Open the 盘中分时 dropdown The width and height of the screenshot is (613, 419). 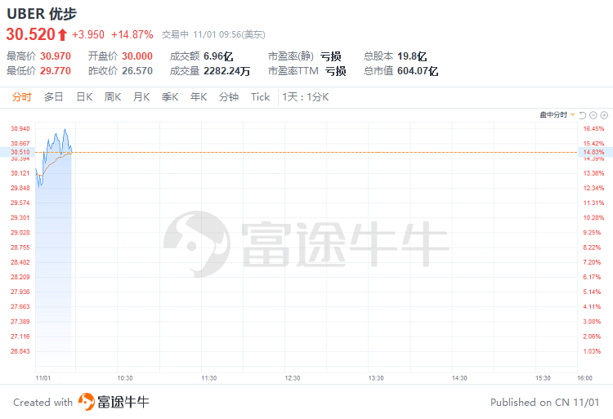tap(557, 115)
